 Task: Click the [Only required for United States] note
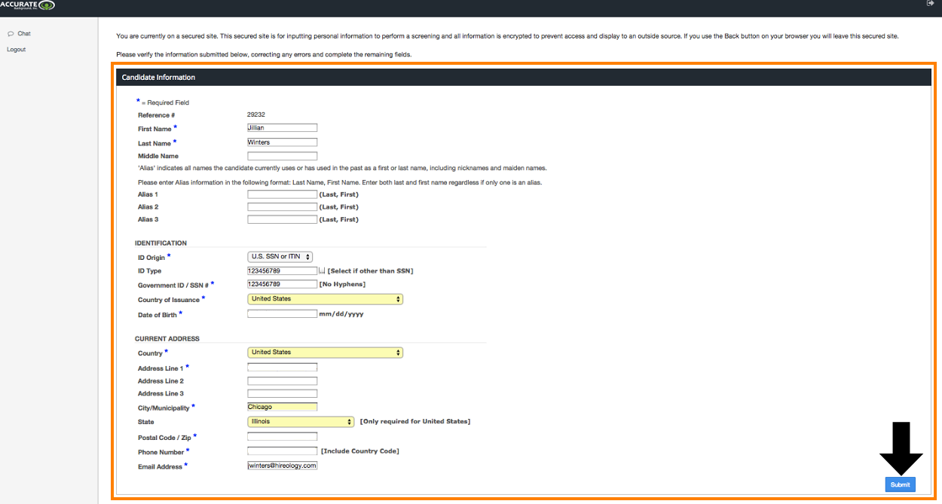pyautogui.click(x=415, y=421)
